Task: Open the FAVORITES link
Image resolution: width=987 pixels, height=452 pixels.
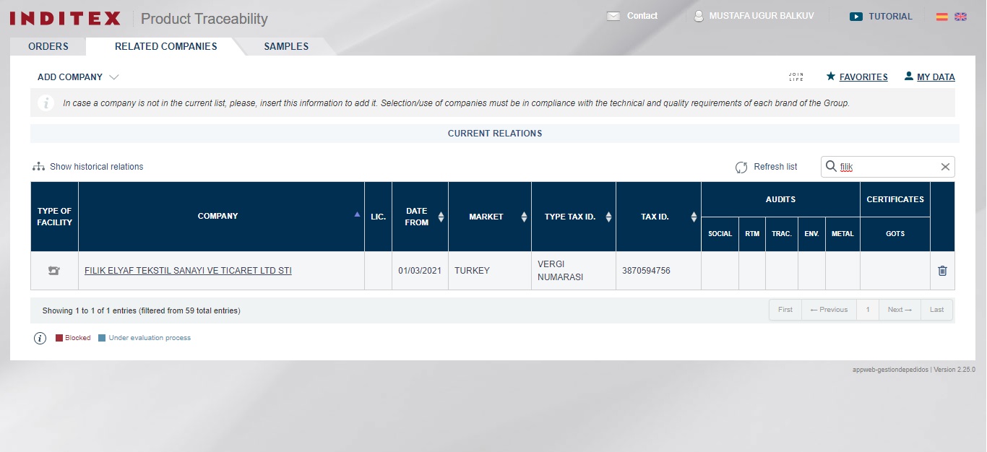Action: click(863, 77)
